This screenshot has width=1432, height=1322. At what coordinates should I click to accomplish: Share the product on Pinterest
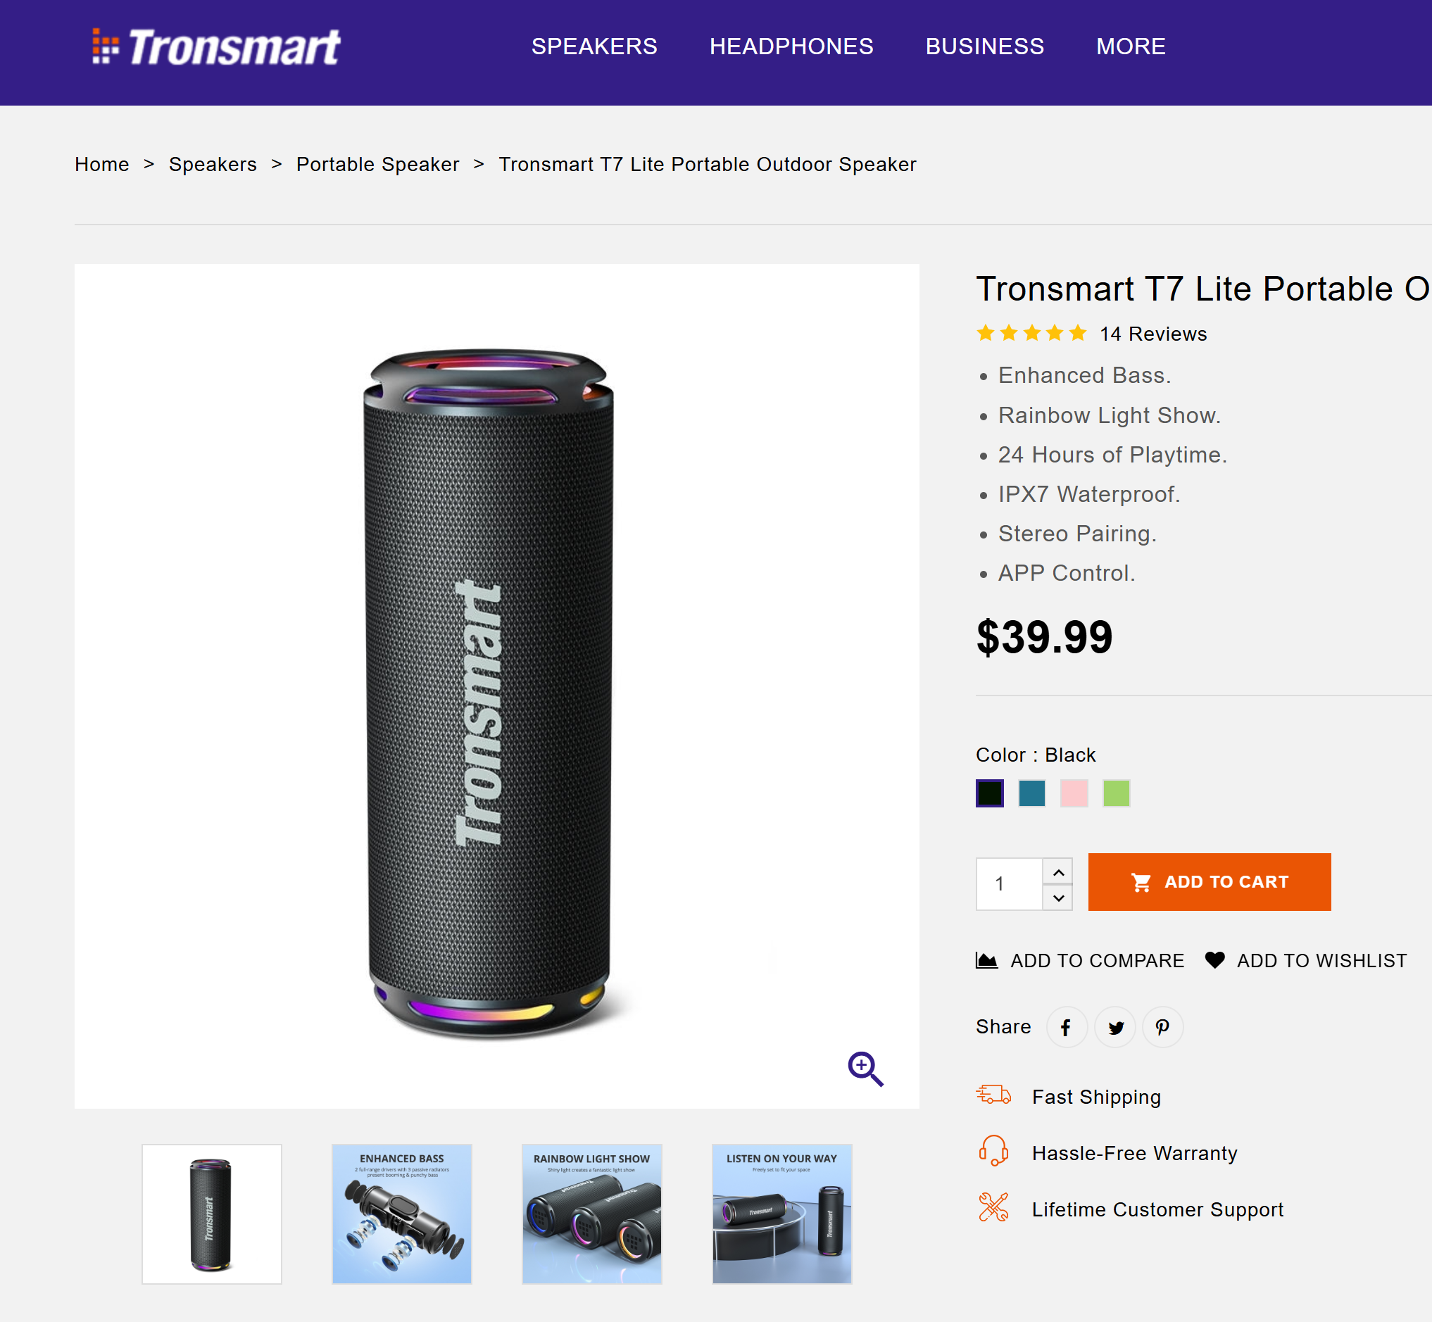point(1162,1026)
